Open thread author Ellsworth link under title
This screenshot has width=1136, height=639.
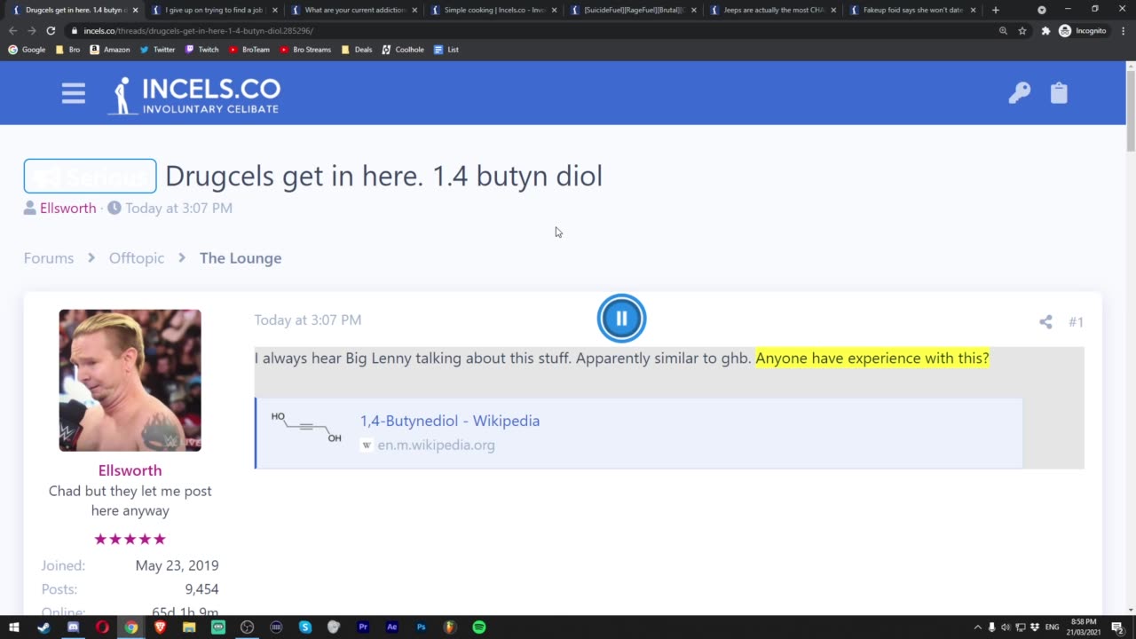(67, 208)
